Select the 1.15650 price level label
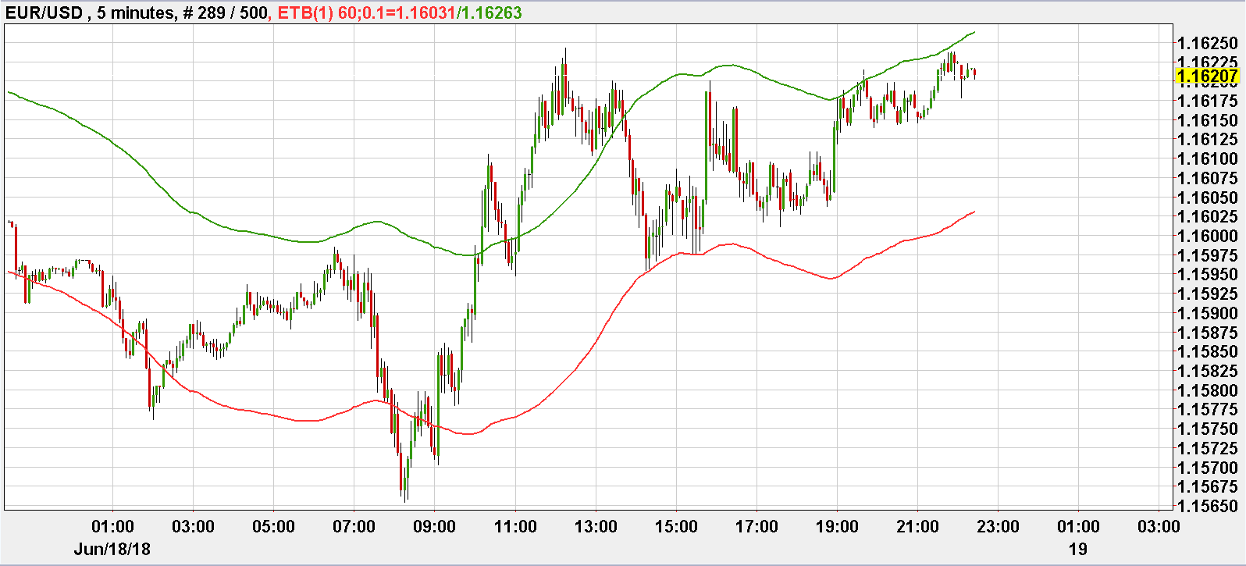 pos(1207,506)
